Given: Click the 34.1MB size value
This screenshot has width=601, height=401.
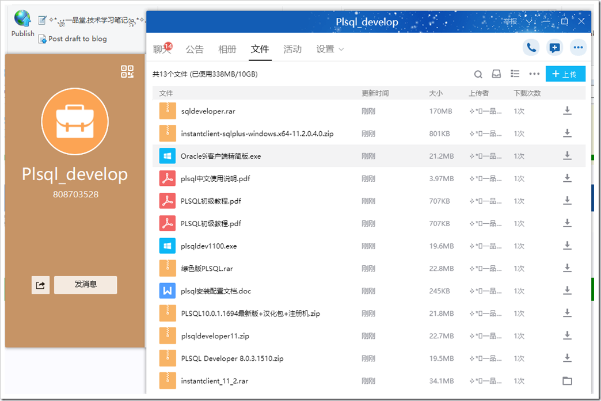Looking at the screenshot, I should pos(441,381).
